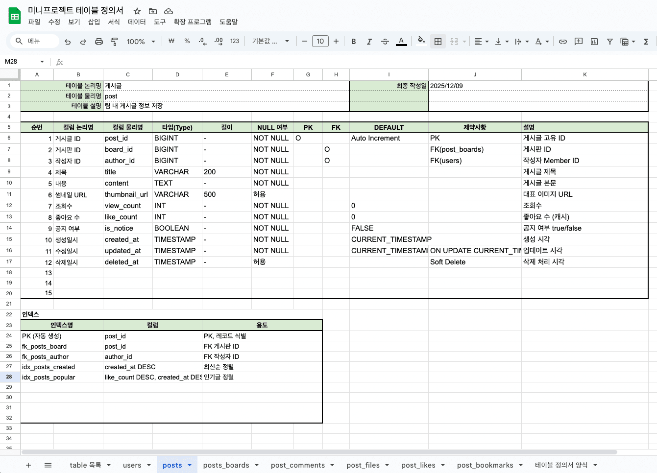The image size is (657, 473).
Task: Click the Insert link icon
Action: 563,42
